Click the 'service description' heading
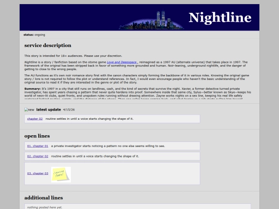This screenshot has width=279, height=209. (x=48, y=45)
